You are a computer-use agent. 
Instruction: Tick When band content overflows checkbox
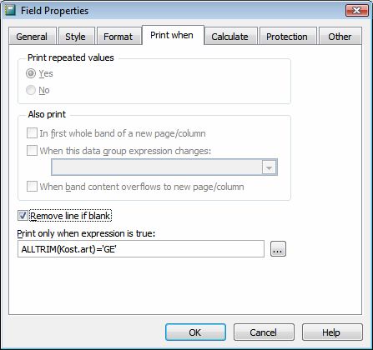32,187
